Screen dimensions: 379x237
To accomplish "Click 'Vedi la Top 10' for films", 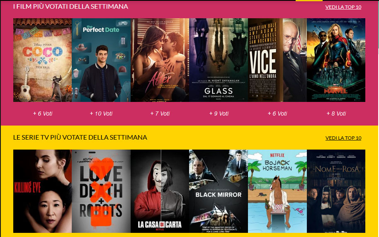I will 343,7.
